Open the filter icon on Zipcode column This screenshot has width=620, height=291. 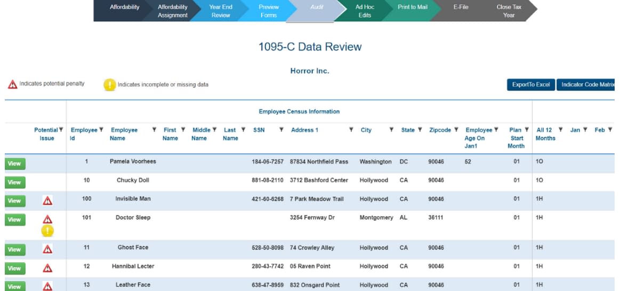[456, 130]
